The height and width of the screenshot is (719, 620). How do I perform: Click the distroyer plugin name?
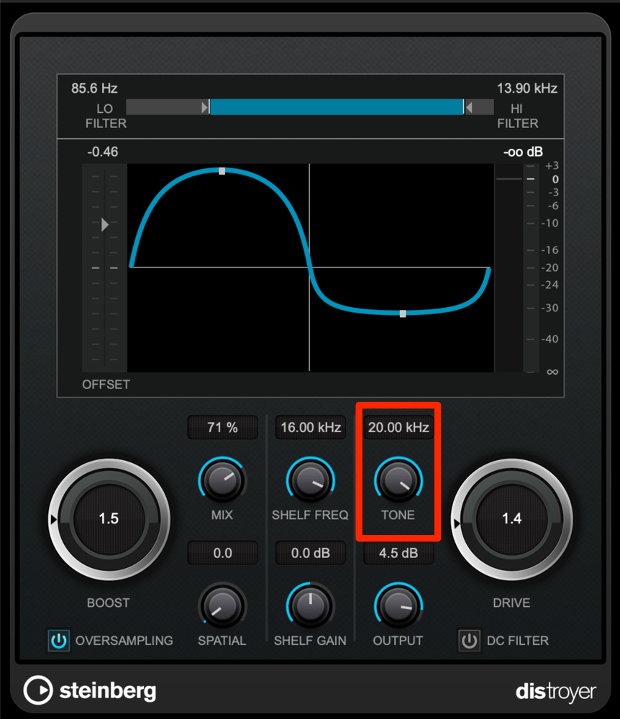click(x=556, y=692)
